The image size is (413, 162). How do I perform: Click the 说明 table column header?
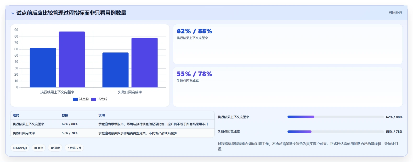(x=101, y=115)
